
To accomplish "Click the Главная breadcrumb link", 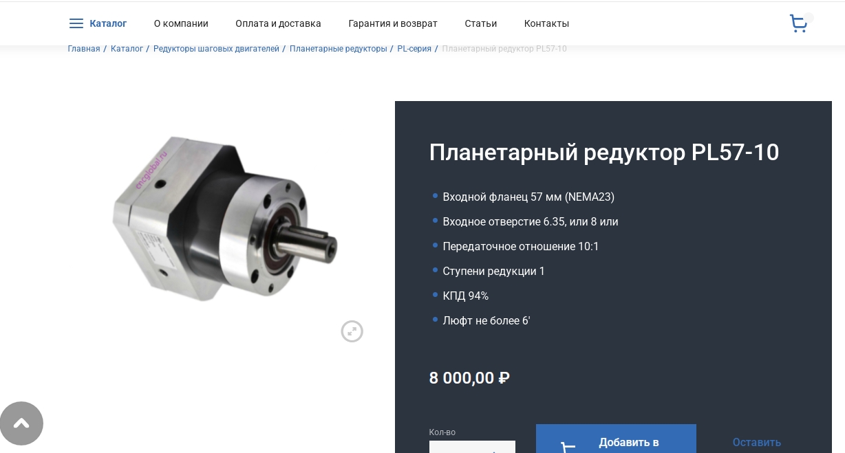I will click(84, 49).
